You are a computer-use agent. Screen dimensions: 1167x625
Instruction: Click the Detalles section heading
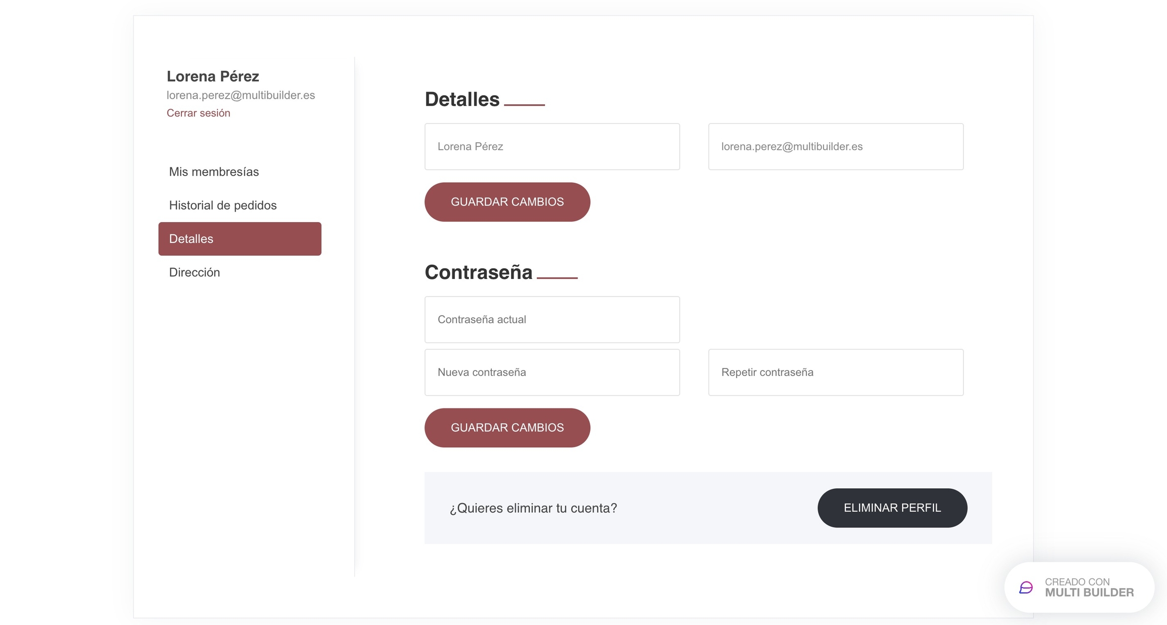[462, 99]
